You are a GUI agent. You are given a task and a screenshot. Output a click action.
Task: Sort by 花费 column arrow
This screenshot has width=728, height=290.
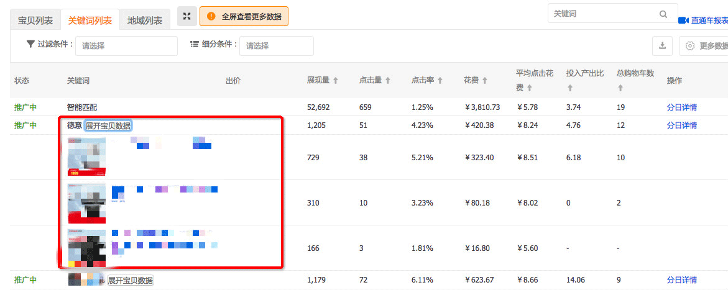coord(484,81)
